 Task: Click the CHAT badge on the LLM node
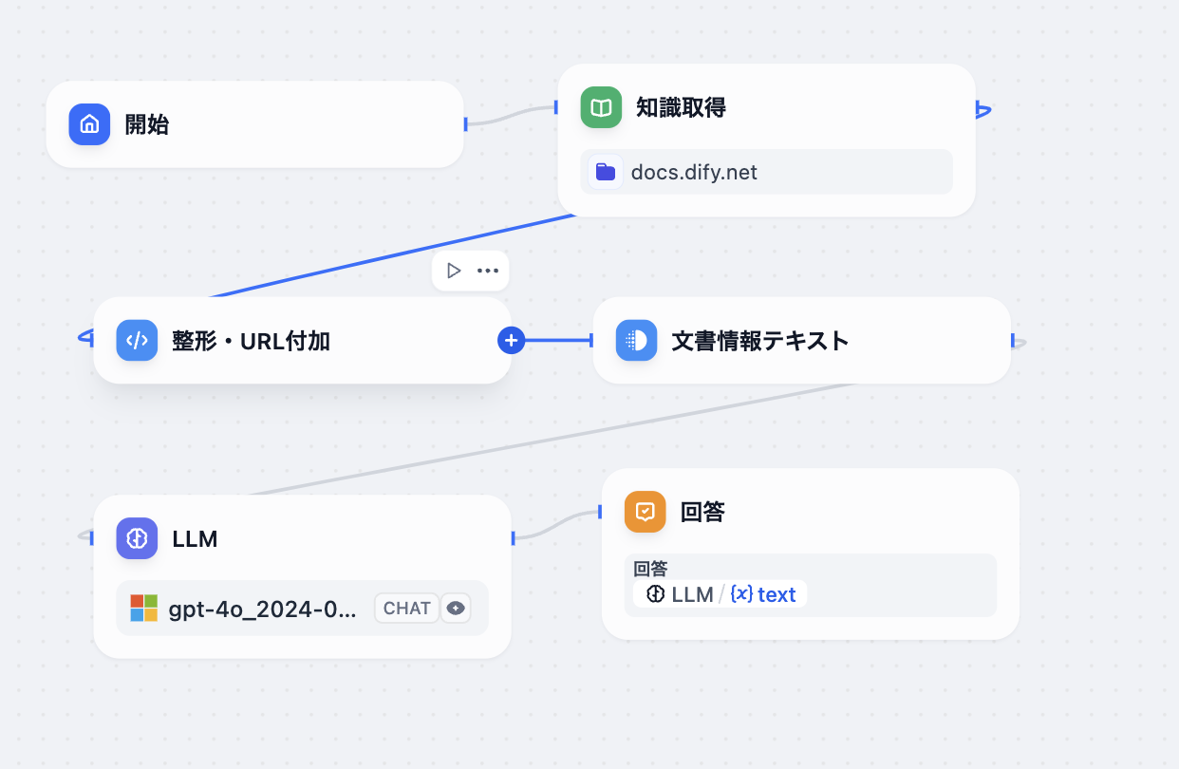tap(407, 609)
